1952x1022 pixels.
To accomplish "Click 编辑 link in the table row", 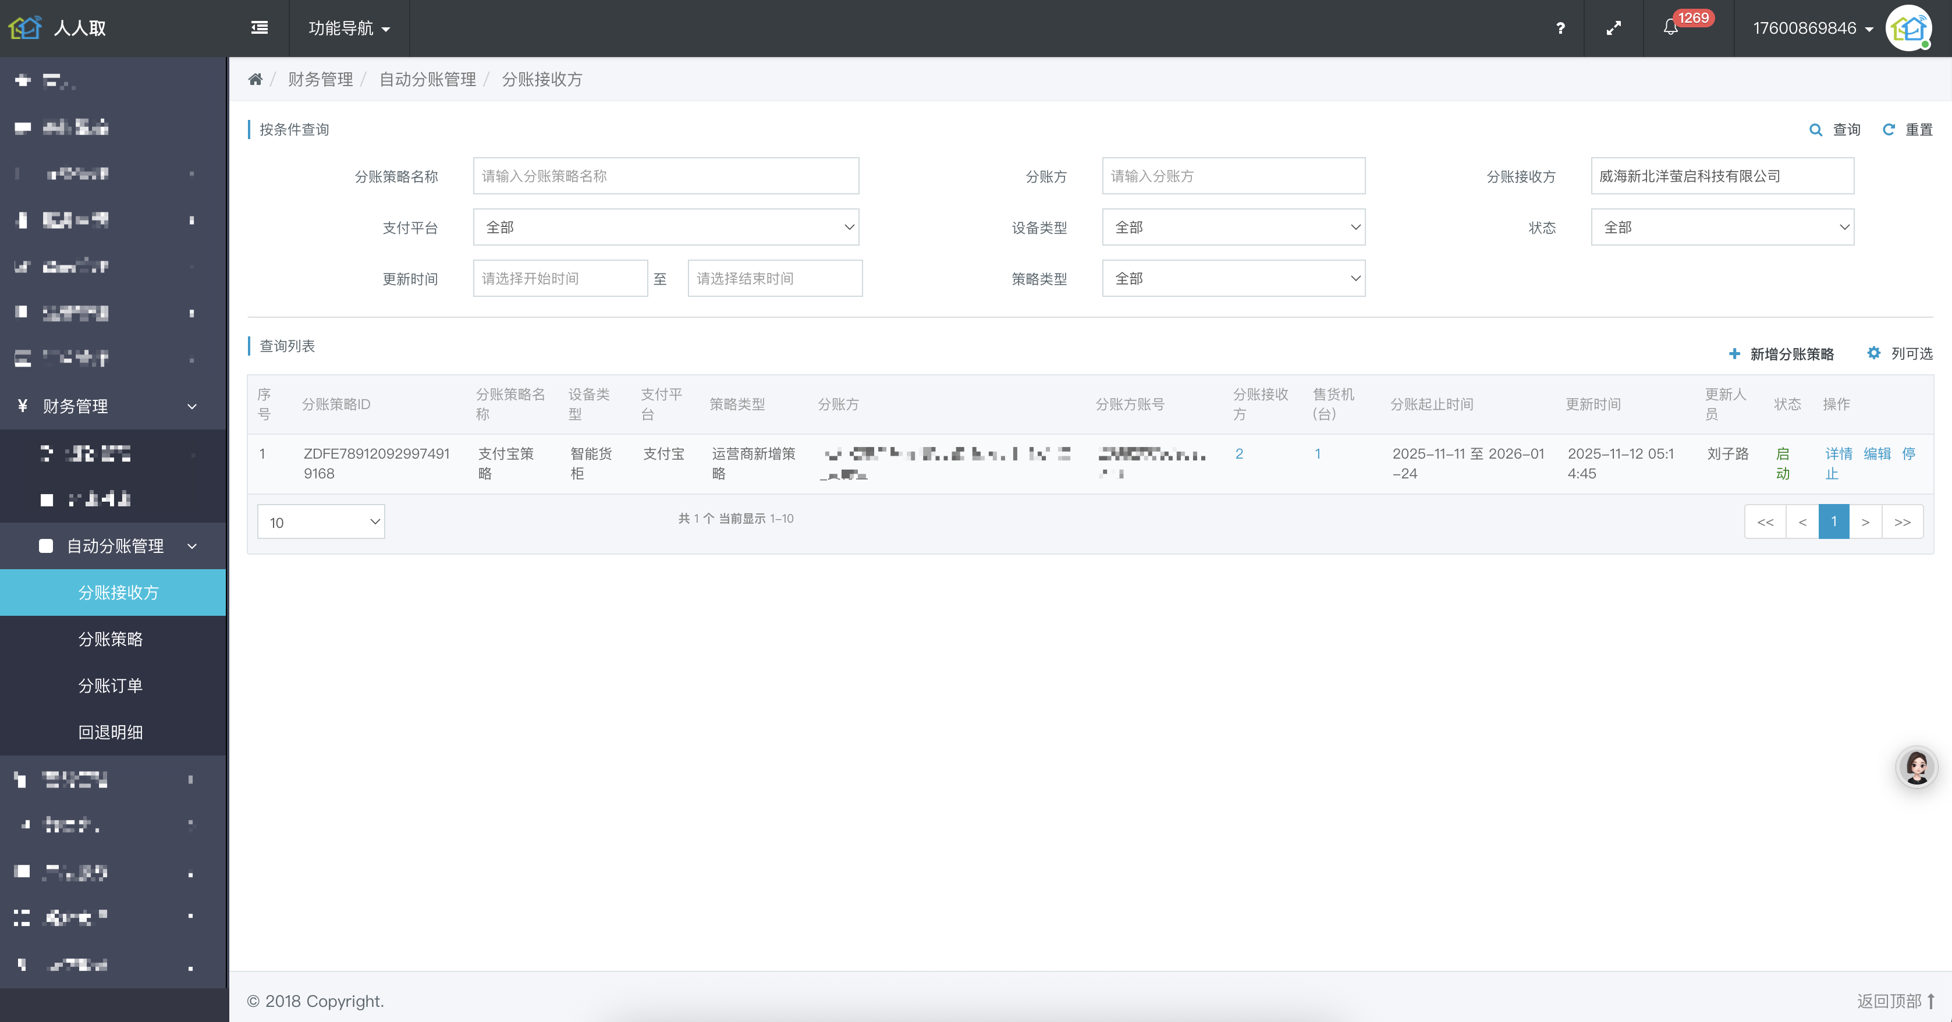I will coord(1877,454).
